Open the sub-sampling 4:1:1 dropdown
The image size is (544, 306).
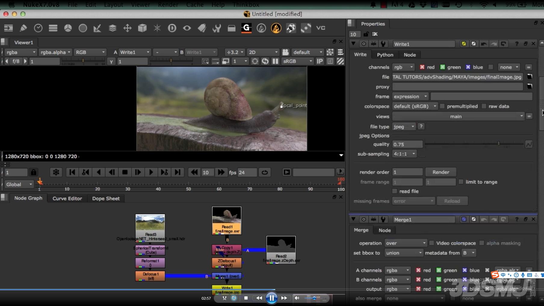pyautogui.click(x=404, y=154)
